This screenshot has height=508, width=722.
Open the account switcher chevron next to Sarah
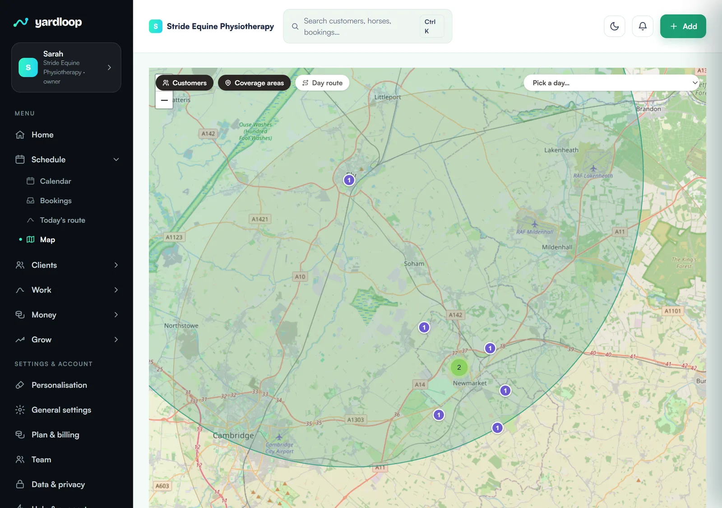pyautogui.click(x=109, y=67)
